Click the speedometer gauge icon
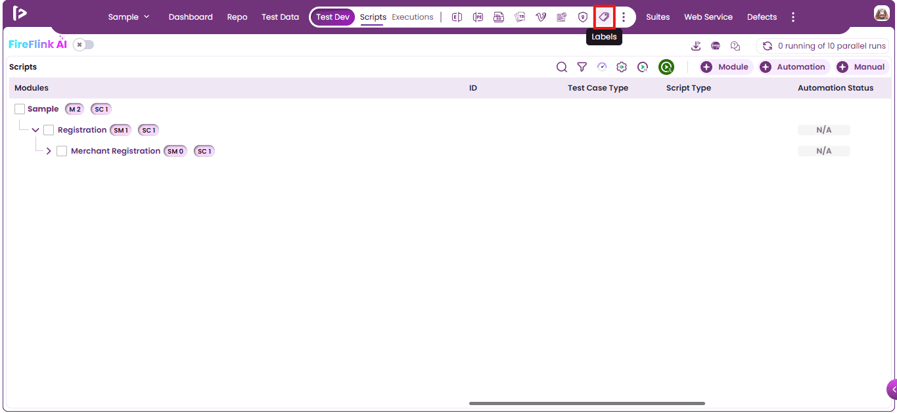Viewport: 897px width, 413px height. (x=602, y=67)
